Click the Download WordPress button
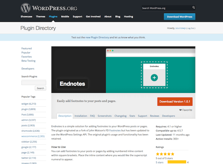Image resolution: width=223 pixels, height=164 pixels. (x=179, y=16)
